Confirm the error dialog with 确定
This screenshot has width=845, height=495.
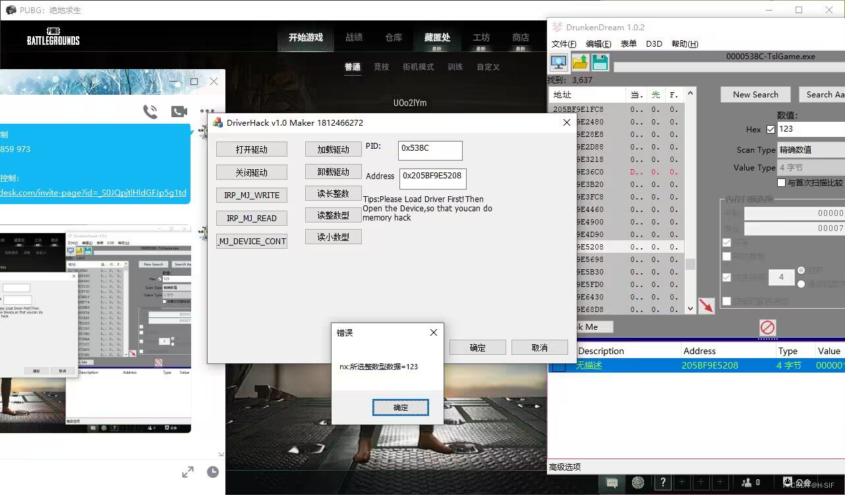(401, 407)
